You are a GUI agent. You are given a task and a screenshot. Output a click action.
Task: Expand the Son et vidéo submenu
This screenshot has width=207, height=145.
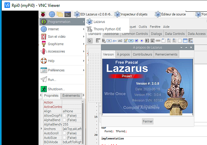(62, 36)
